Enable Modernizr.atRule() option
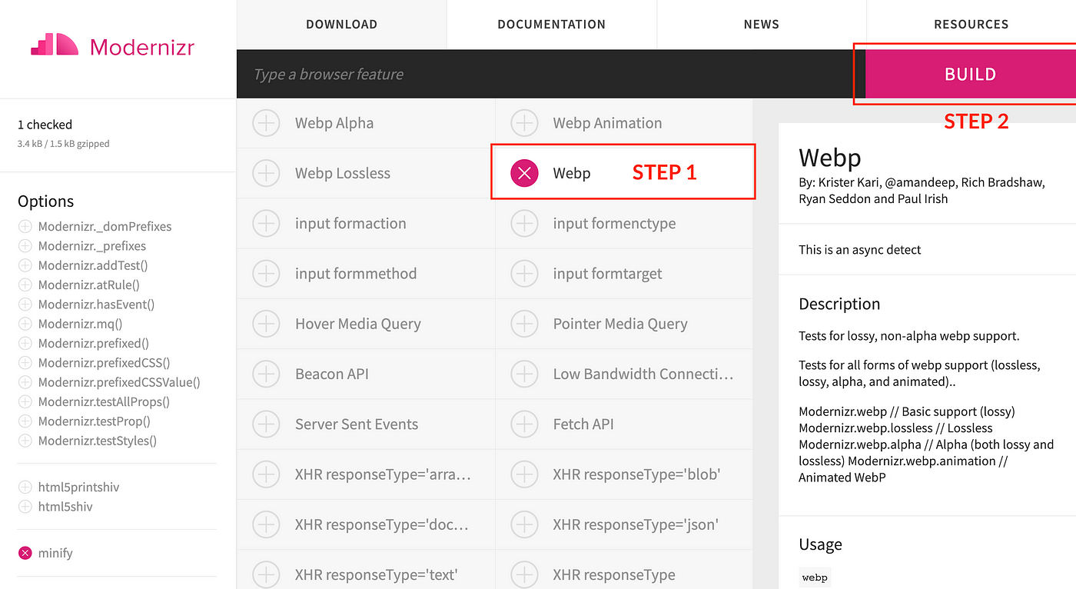 (x=25, y=285)
